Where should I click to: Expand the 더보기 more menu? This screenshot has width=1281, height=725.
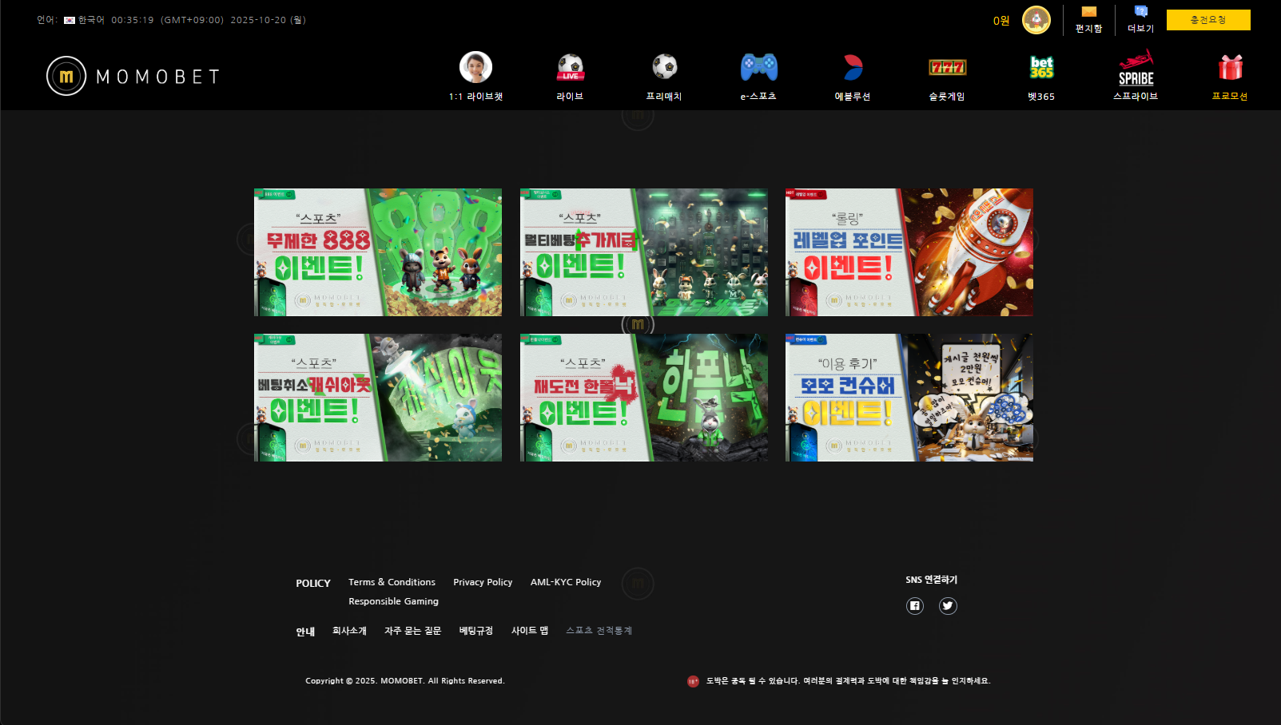(1140, 19)
